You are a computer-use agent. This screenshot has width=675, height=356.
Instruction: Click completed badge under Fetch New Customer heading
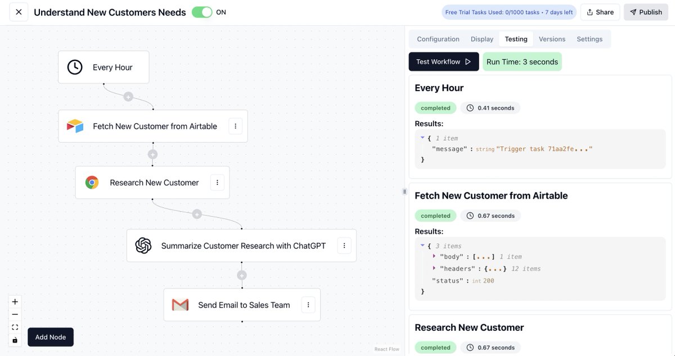click(435, 216)
